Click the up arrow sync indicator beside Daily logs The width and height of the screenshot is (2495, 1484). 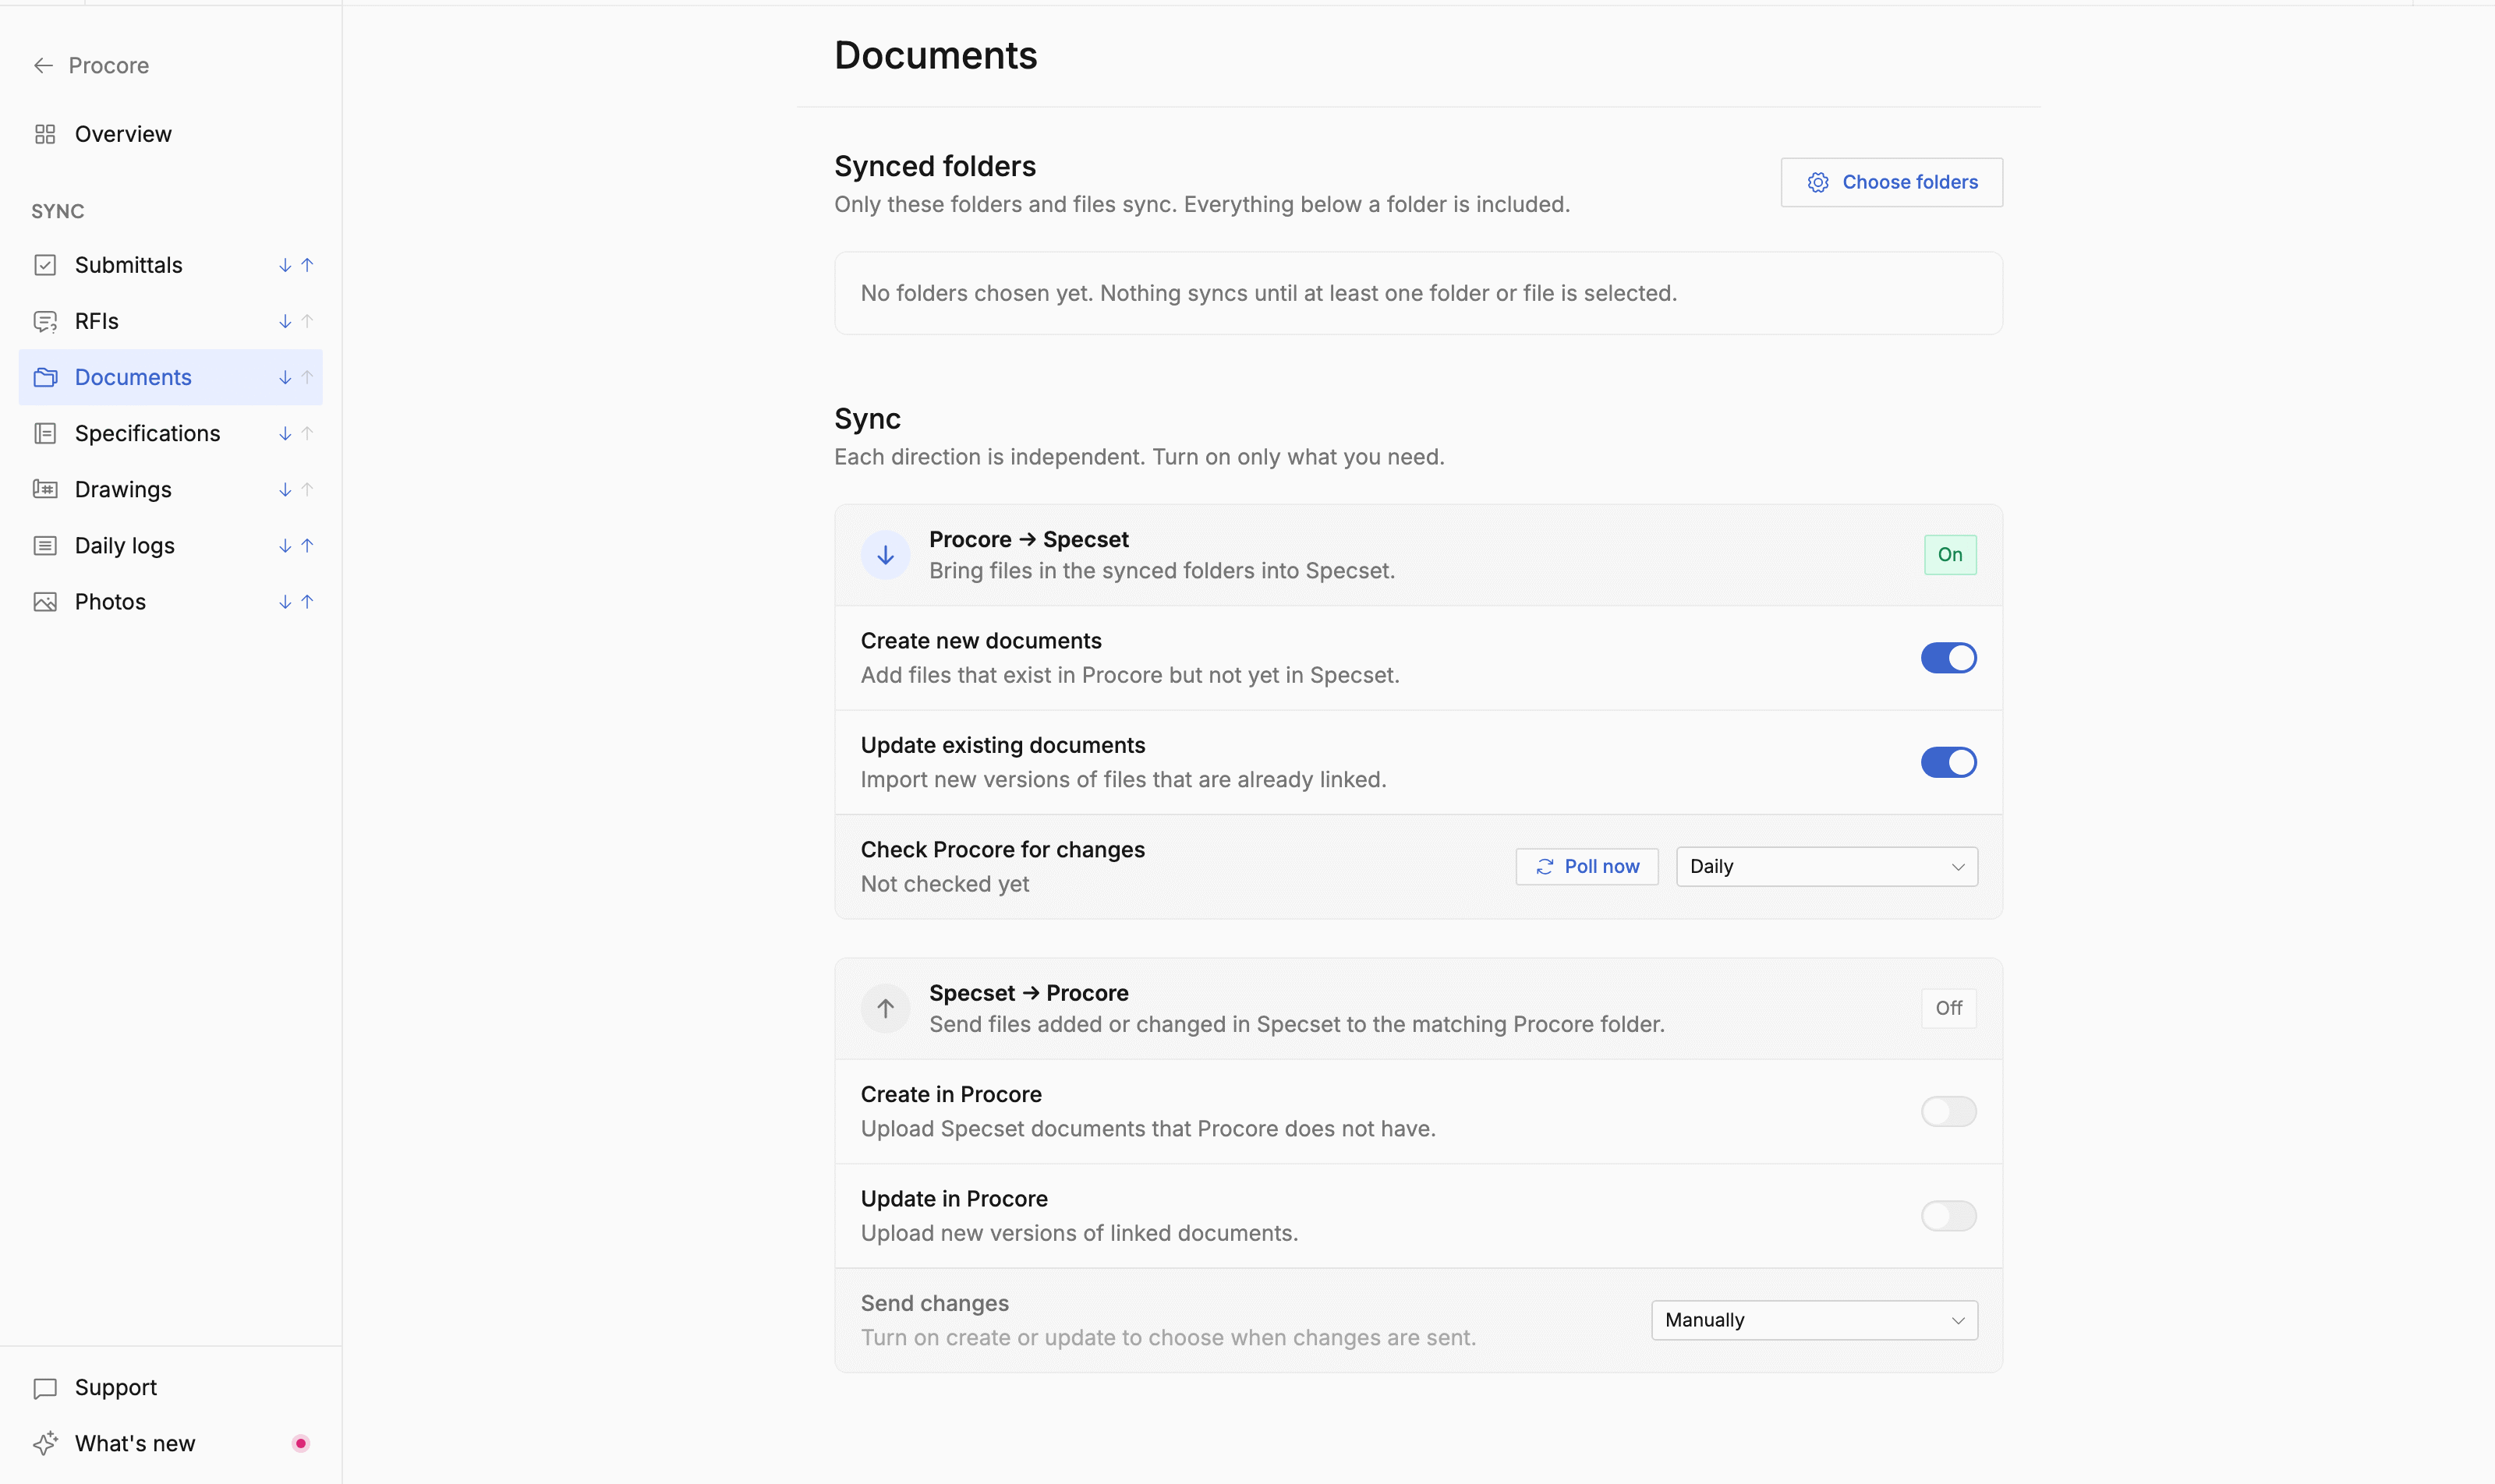(307, 546)
